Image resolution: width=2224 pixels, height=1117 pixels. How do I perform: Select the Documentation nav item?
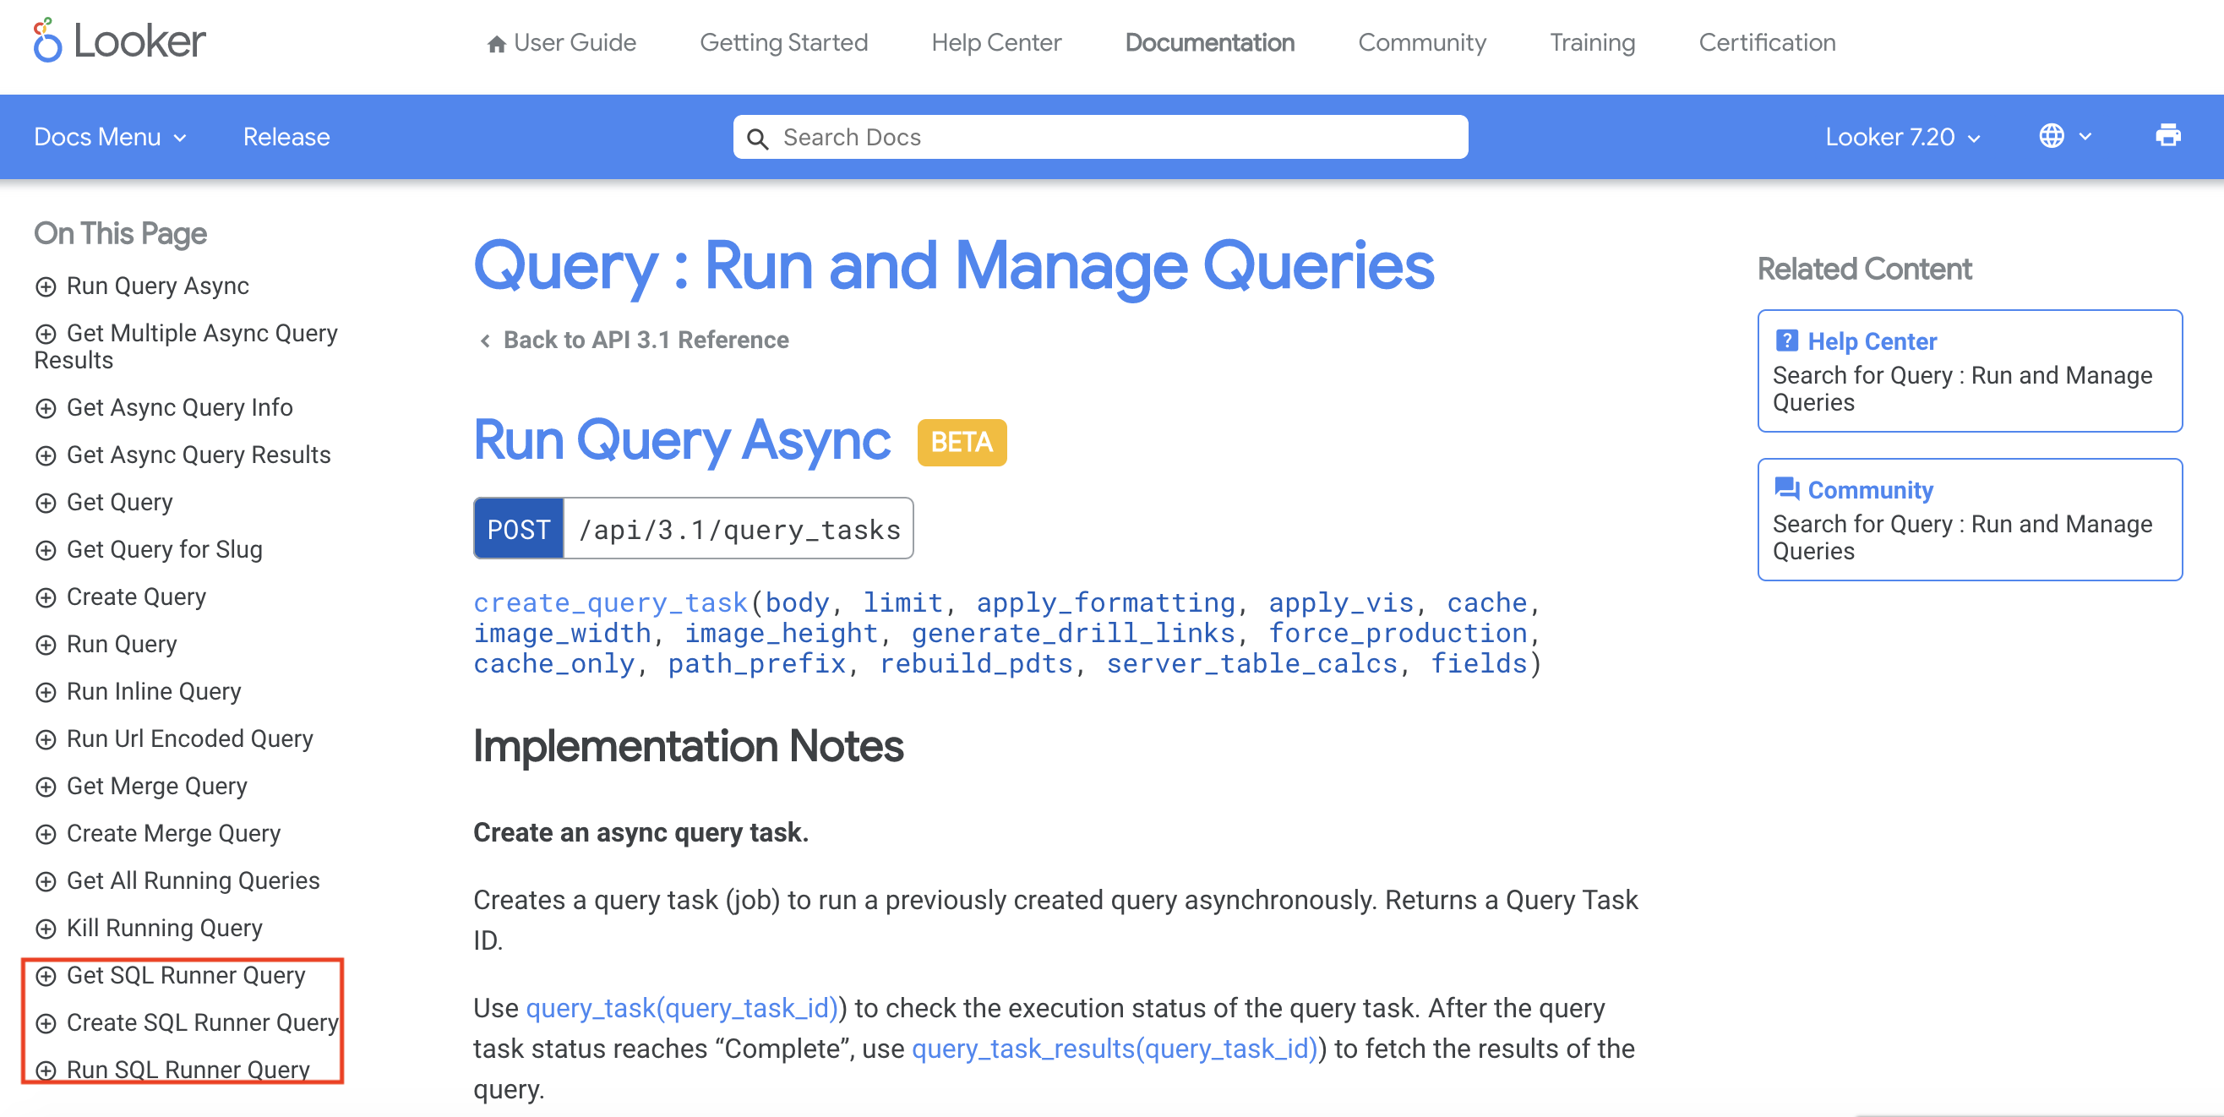[1208, 42]
